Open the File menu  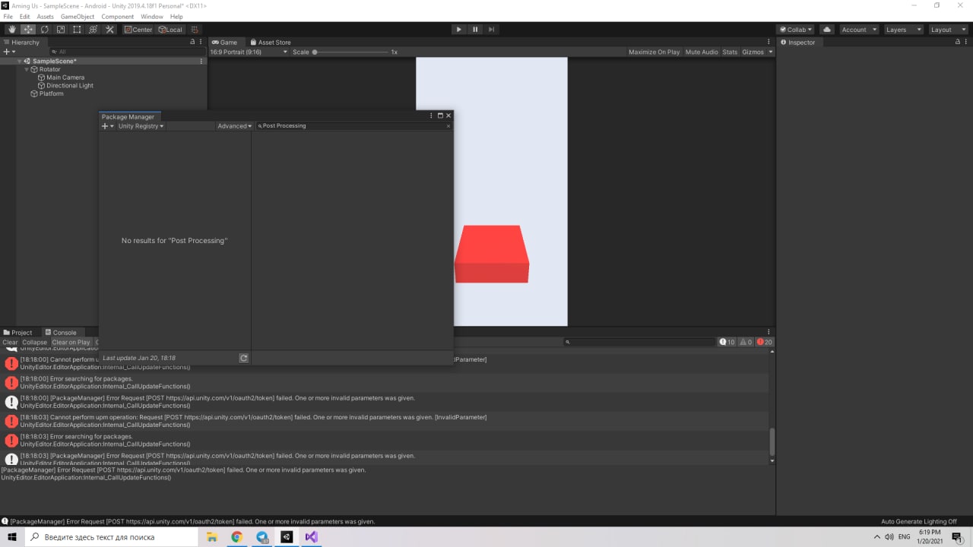[8, 17]
